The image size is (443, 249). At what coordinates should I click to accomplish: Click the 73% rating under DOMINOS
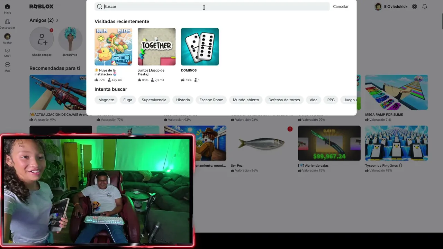pyautogui.click(x=186, y=80)
